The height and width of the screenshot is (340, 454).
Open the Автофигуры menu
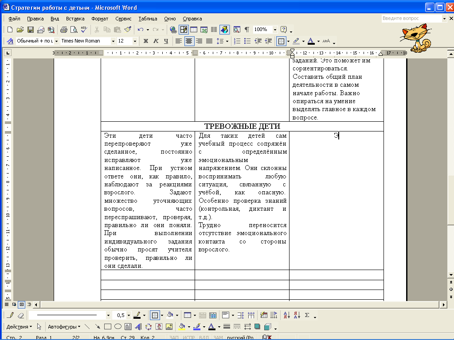64,327
